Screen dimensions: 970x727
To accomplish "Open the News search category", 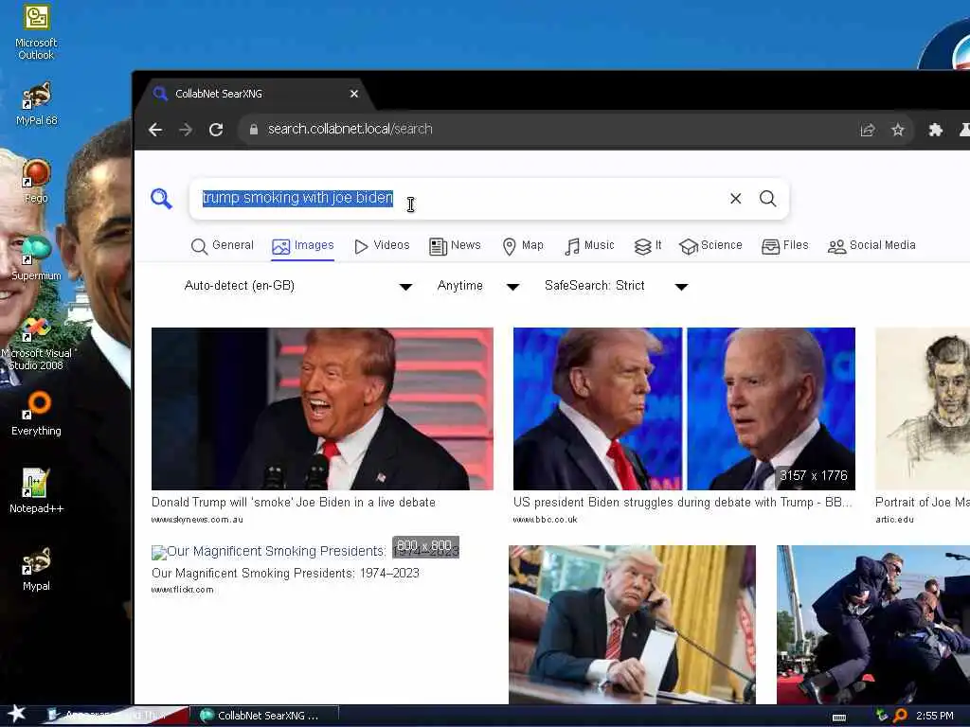I will [x=455, y=245].
